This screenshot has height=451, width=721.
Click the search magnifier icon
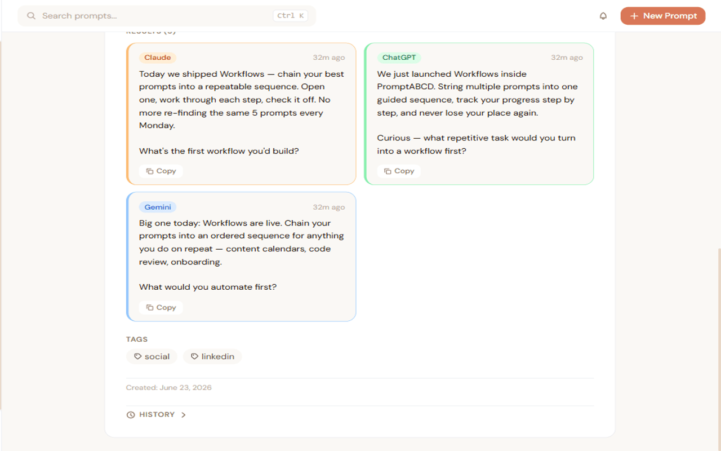[x=31, y=16]
